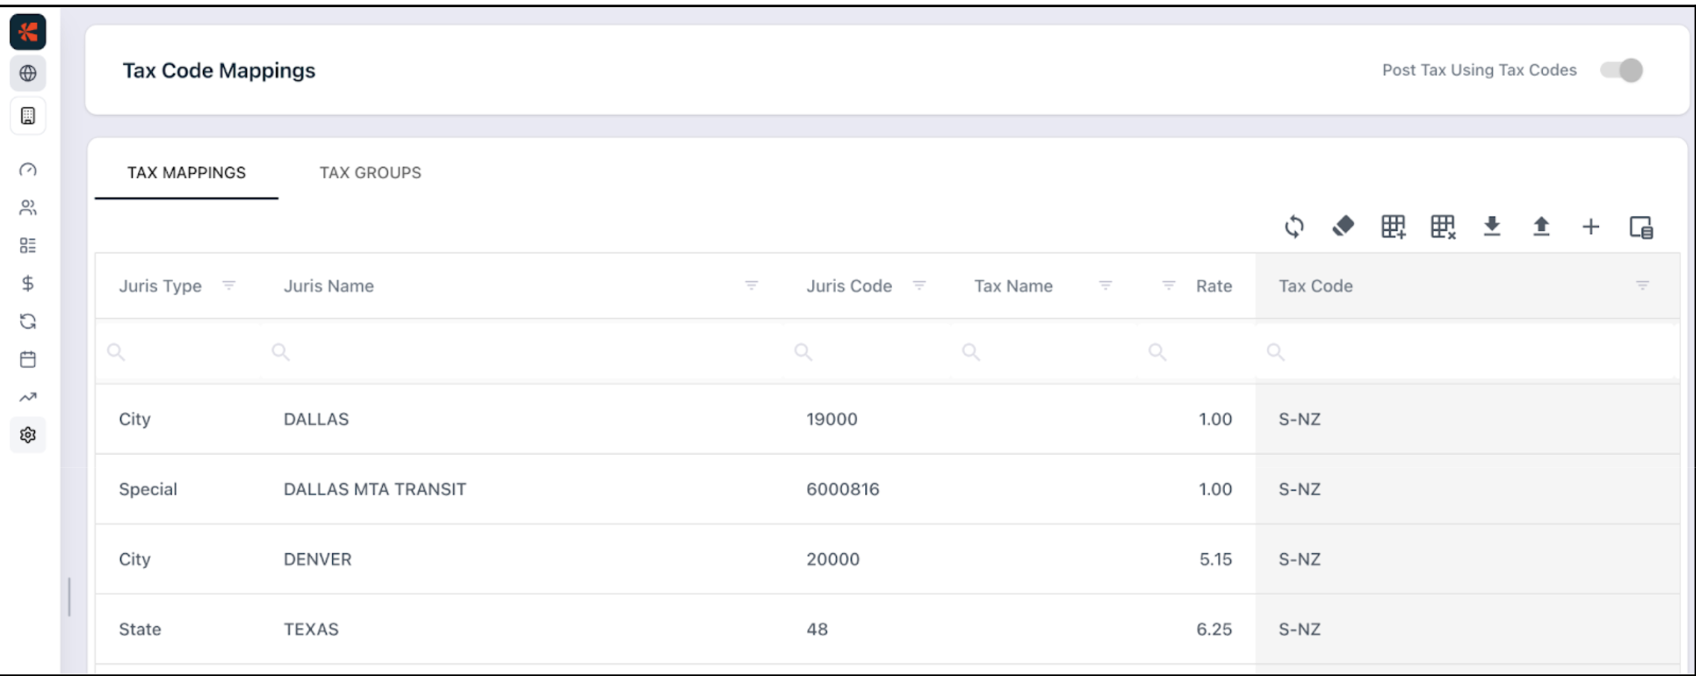This screenshot has height=676, width=1696.
Task: Click the add-grid-row table icon
Action: (1393, 227)
